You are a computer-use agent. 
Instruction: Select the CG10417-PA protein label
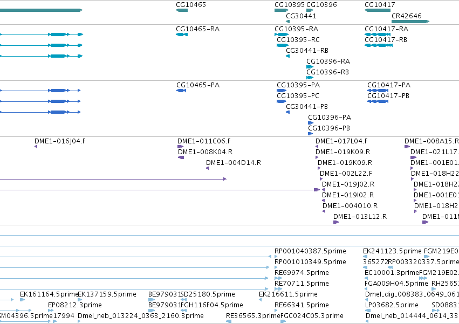click(389, 85)
